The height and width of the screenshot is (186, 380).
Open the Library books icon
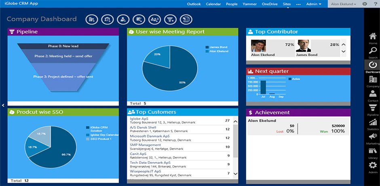point(373,153)
